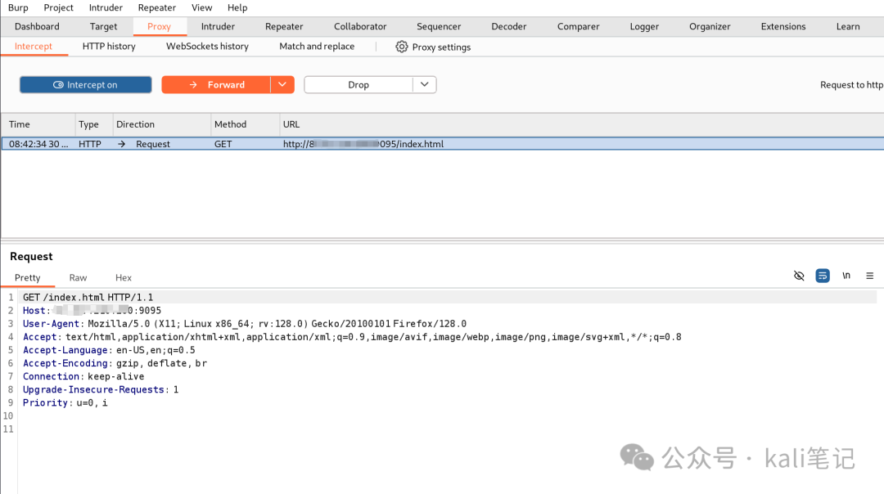Click the index.html URL cell
The height and width of the screenshot is (494, 884).
pyautogui.click(x=363, y=144)
